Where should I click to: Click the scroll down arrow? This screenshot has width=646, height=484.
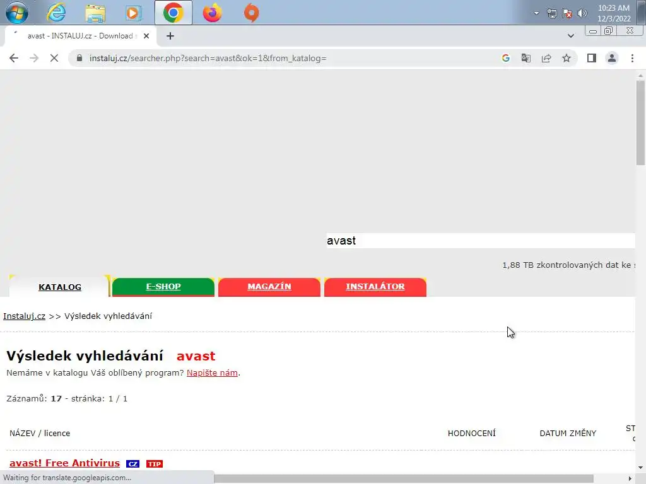pyautogui.click(x=640, y=468)
